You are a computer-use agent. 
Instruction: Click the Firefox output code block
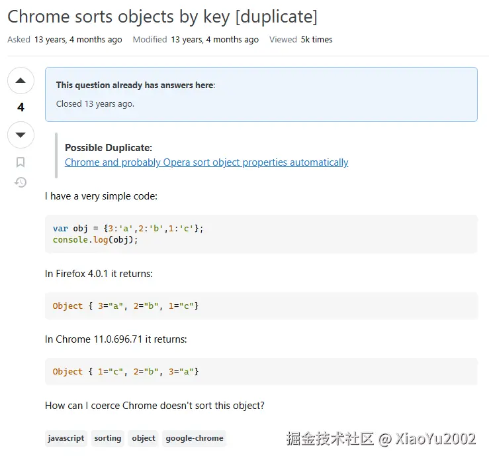[261, 306]
